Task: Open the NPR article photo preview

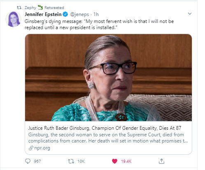Action: pos(108,78)
